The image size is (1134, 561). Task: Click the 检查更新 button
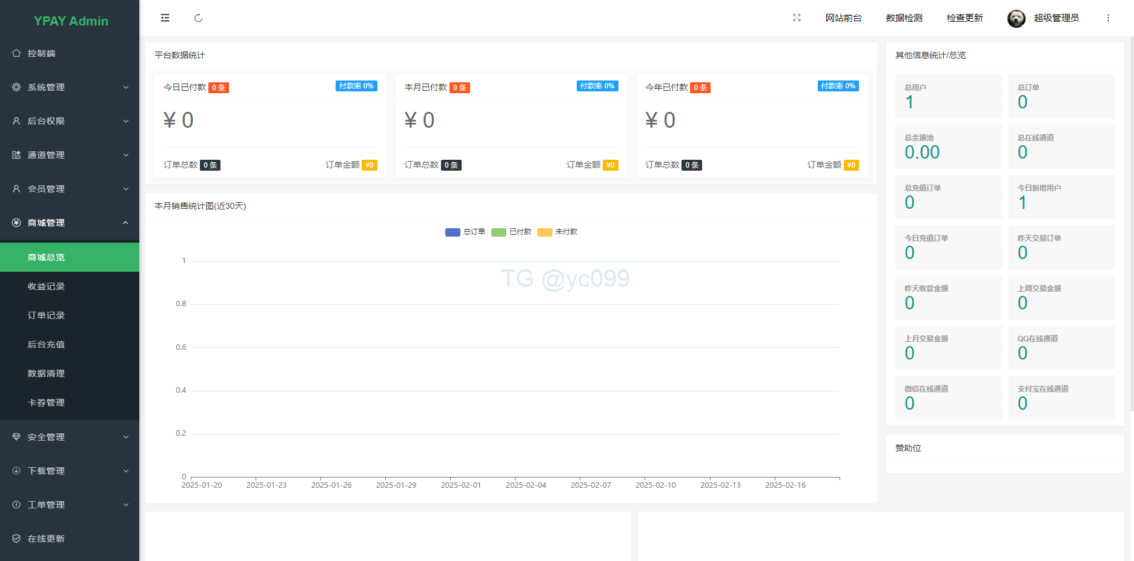coord(964,18)
